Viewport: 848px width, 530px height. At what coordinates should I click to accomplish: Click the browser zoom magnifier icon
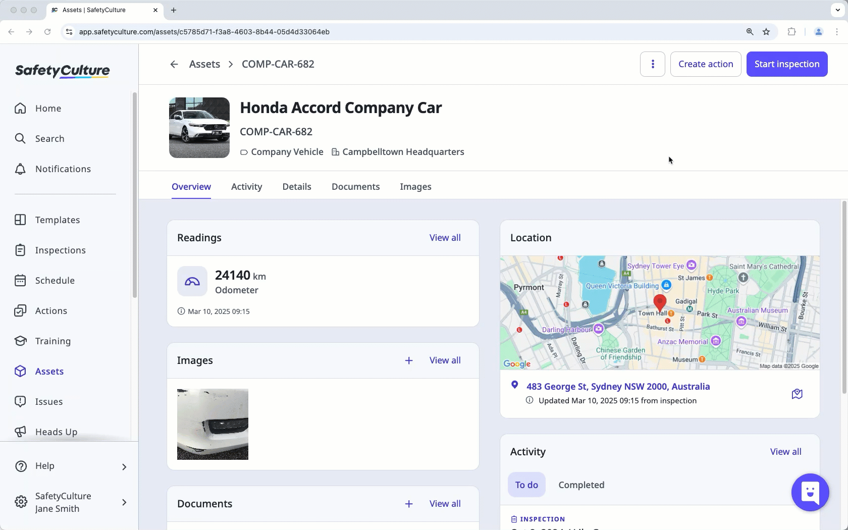pyautogui.click(x=750, y=32)
